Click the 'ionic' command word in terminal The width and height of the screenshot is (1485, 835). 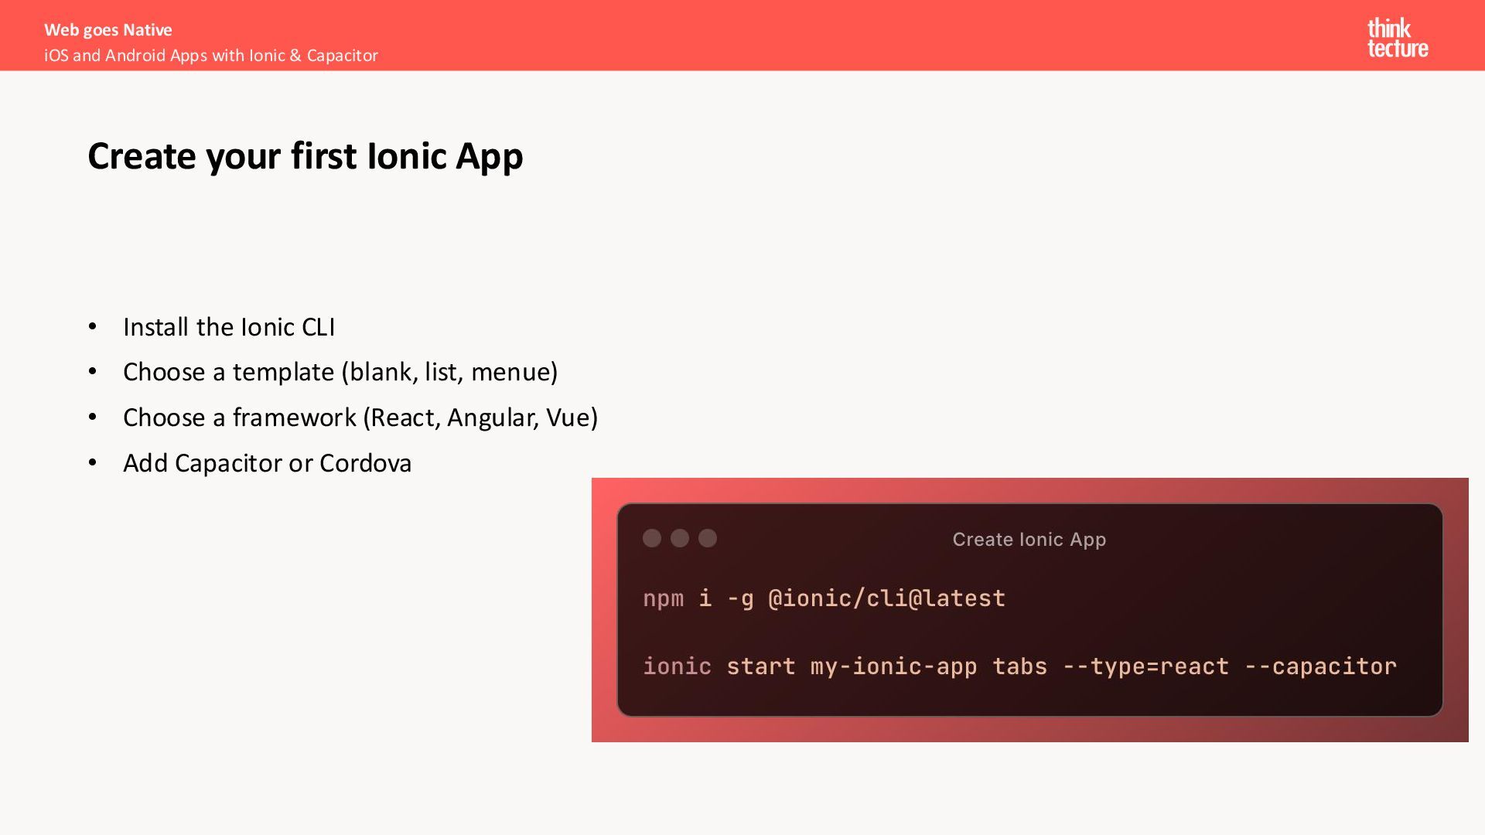(x=677, y=666)
